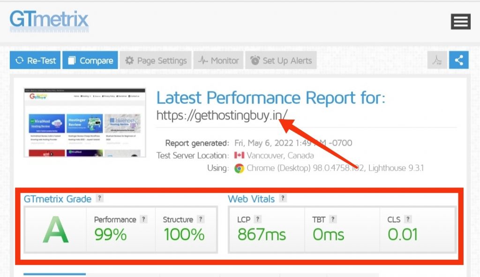Open the Web Vitals help question mark

283,198
